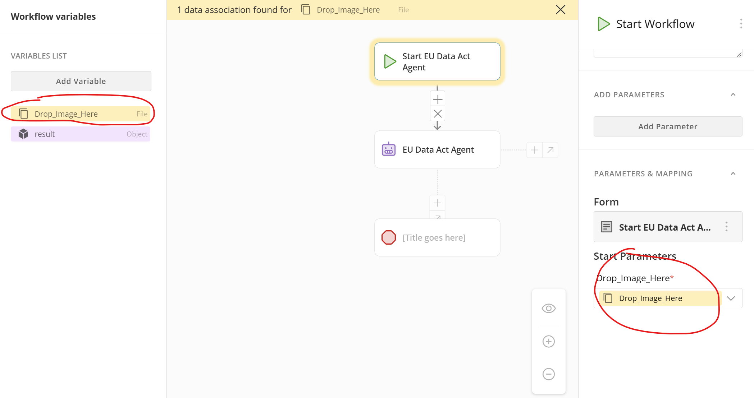Select the result Object variable
754x398 pixels.
(x=81, y=134)
